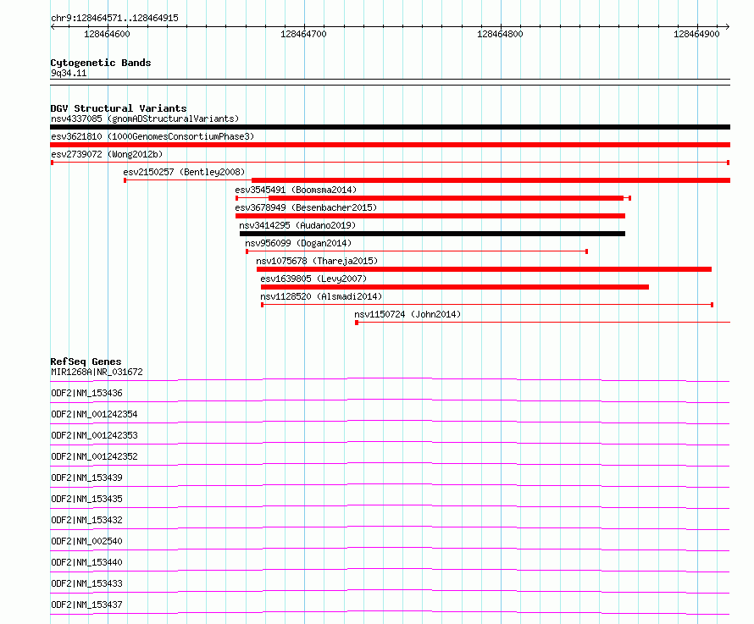Click the chr9:128464571..128464915 coordinate label
This screenshot has width=754, height=624.
point(114,19)
